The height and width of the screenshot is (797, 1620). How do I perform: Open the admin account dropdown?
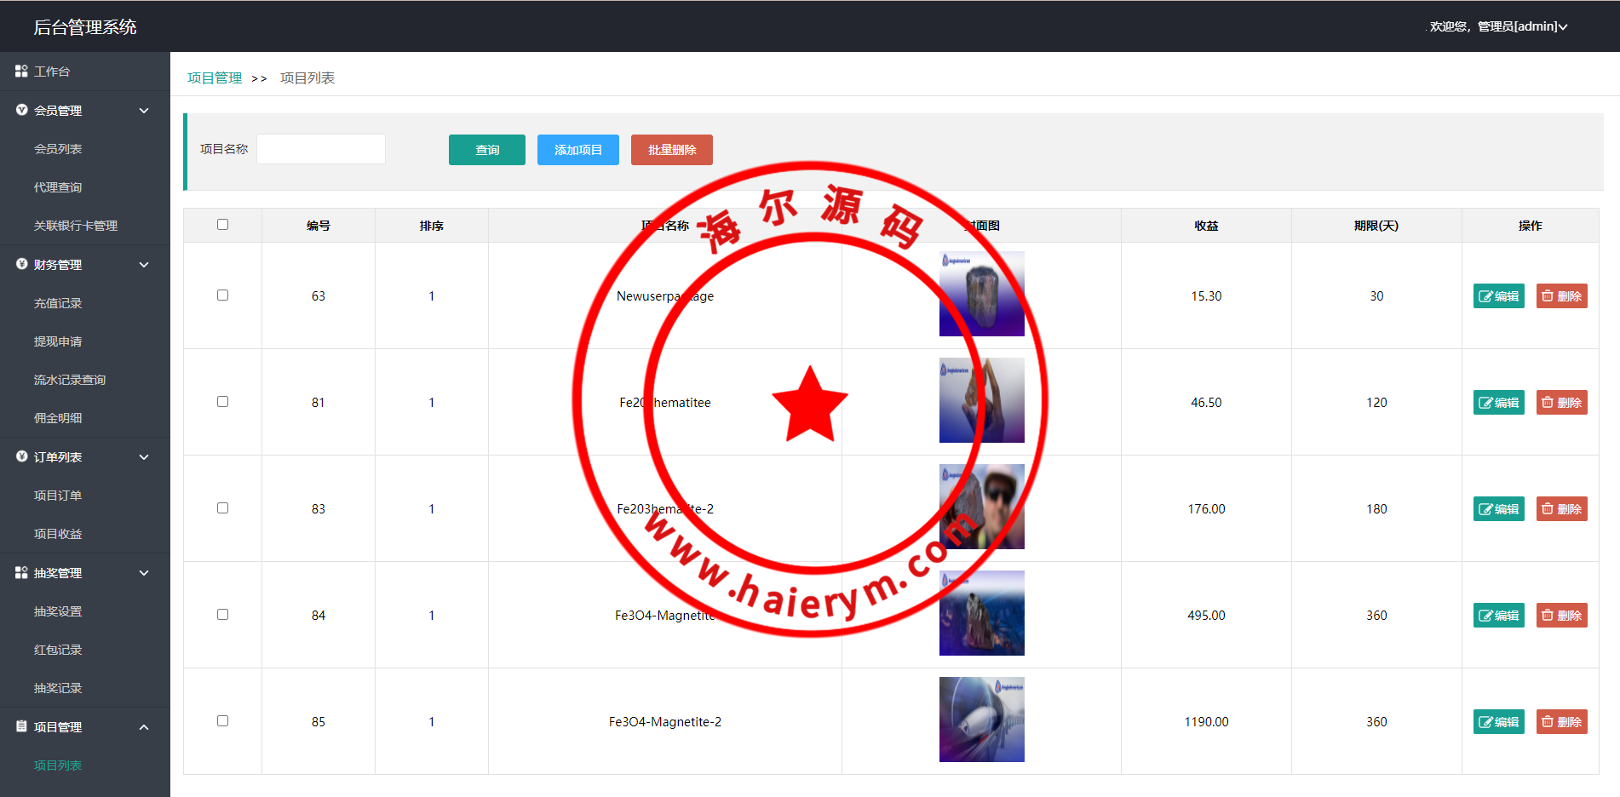[x=1498, y=26]
